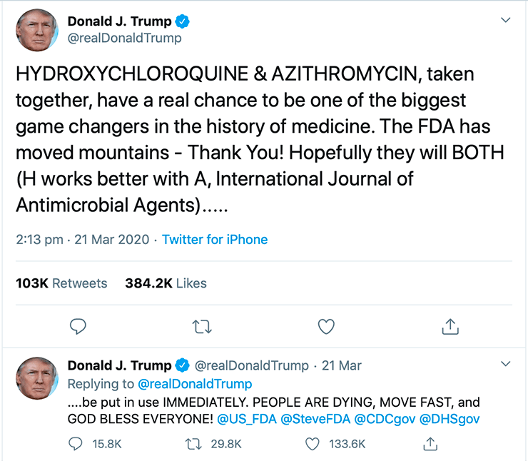This screenshot has height=461, width=528.
Task: Click the reply icon showing 15.8K
Action: (x=75, y=444)
